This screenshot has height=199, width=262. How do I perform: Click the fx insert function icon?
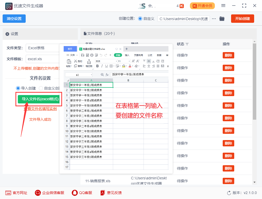pos(107,74)
